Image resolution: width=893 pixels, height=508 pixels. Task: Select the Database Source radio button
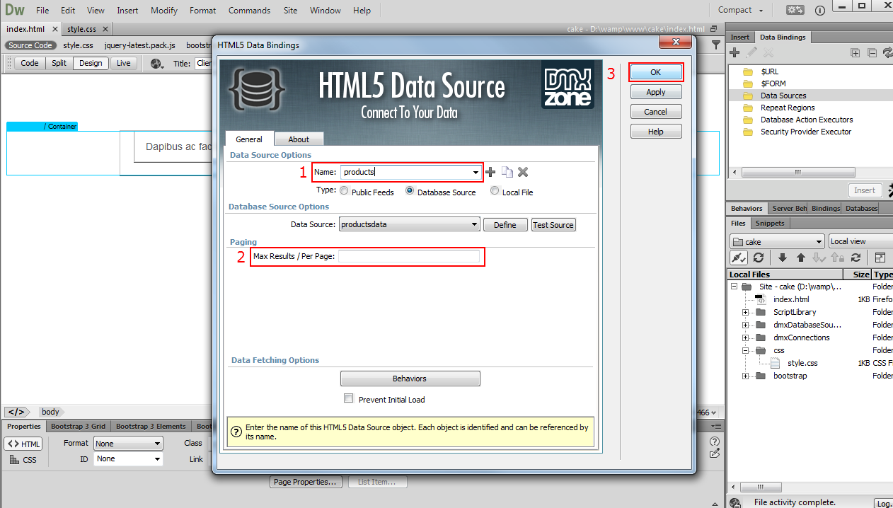pyautogui.click(x=410, y=191)
